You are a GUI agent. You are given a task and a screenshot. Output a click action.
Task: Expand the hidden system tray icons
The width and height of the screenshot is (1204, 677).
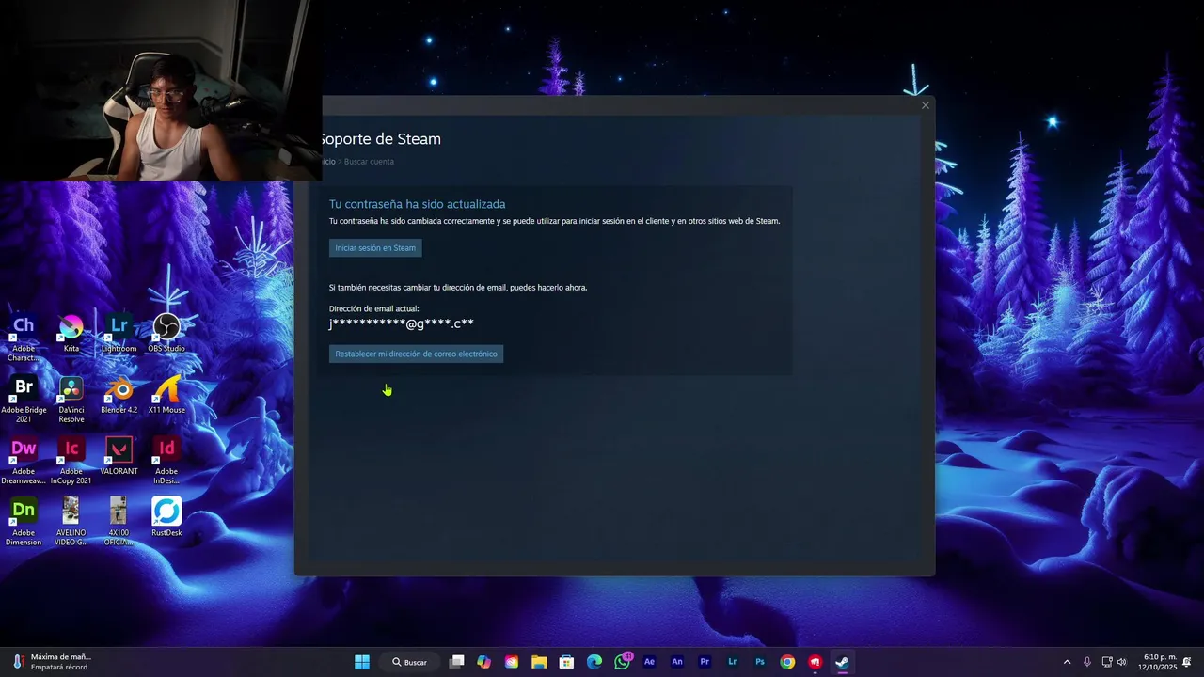pos(1067,662)
